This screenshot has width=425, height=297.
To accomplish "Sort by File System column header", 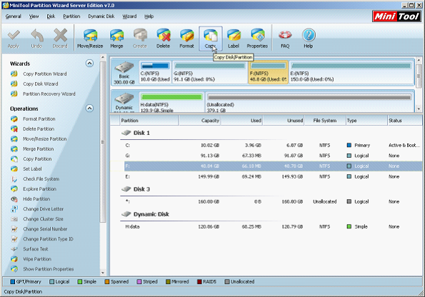I will click(x=325, y=121).
